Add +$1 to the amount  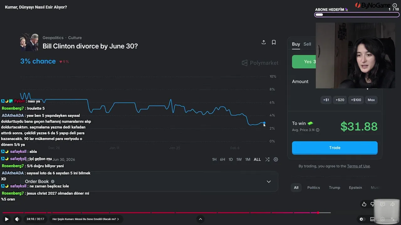[326, 100]
